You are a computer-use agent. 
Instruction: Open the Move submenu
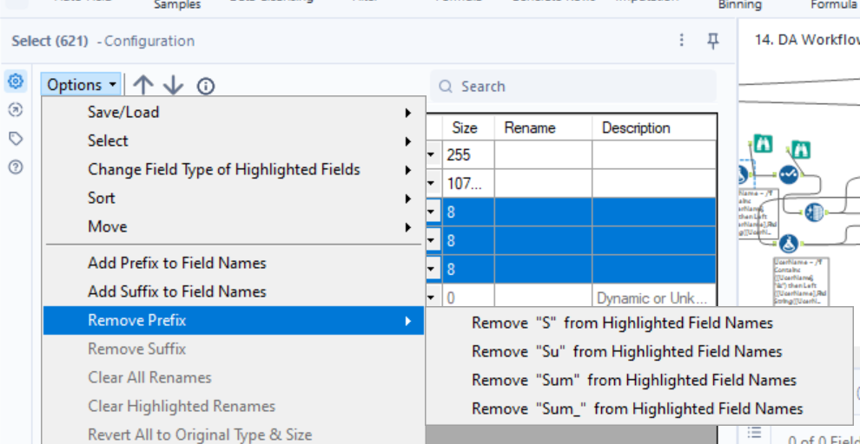234,226
